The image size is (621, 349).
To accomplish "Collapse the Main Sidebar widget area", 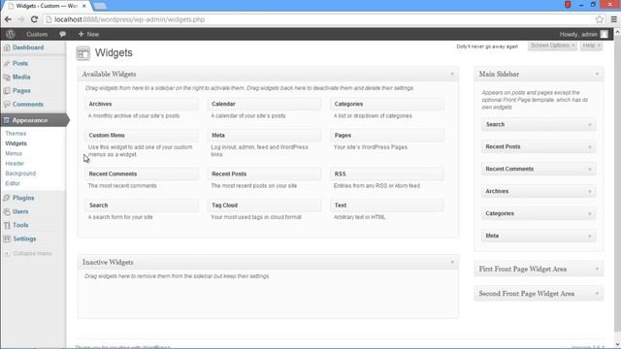I will (597, 74).
